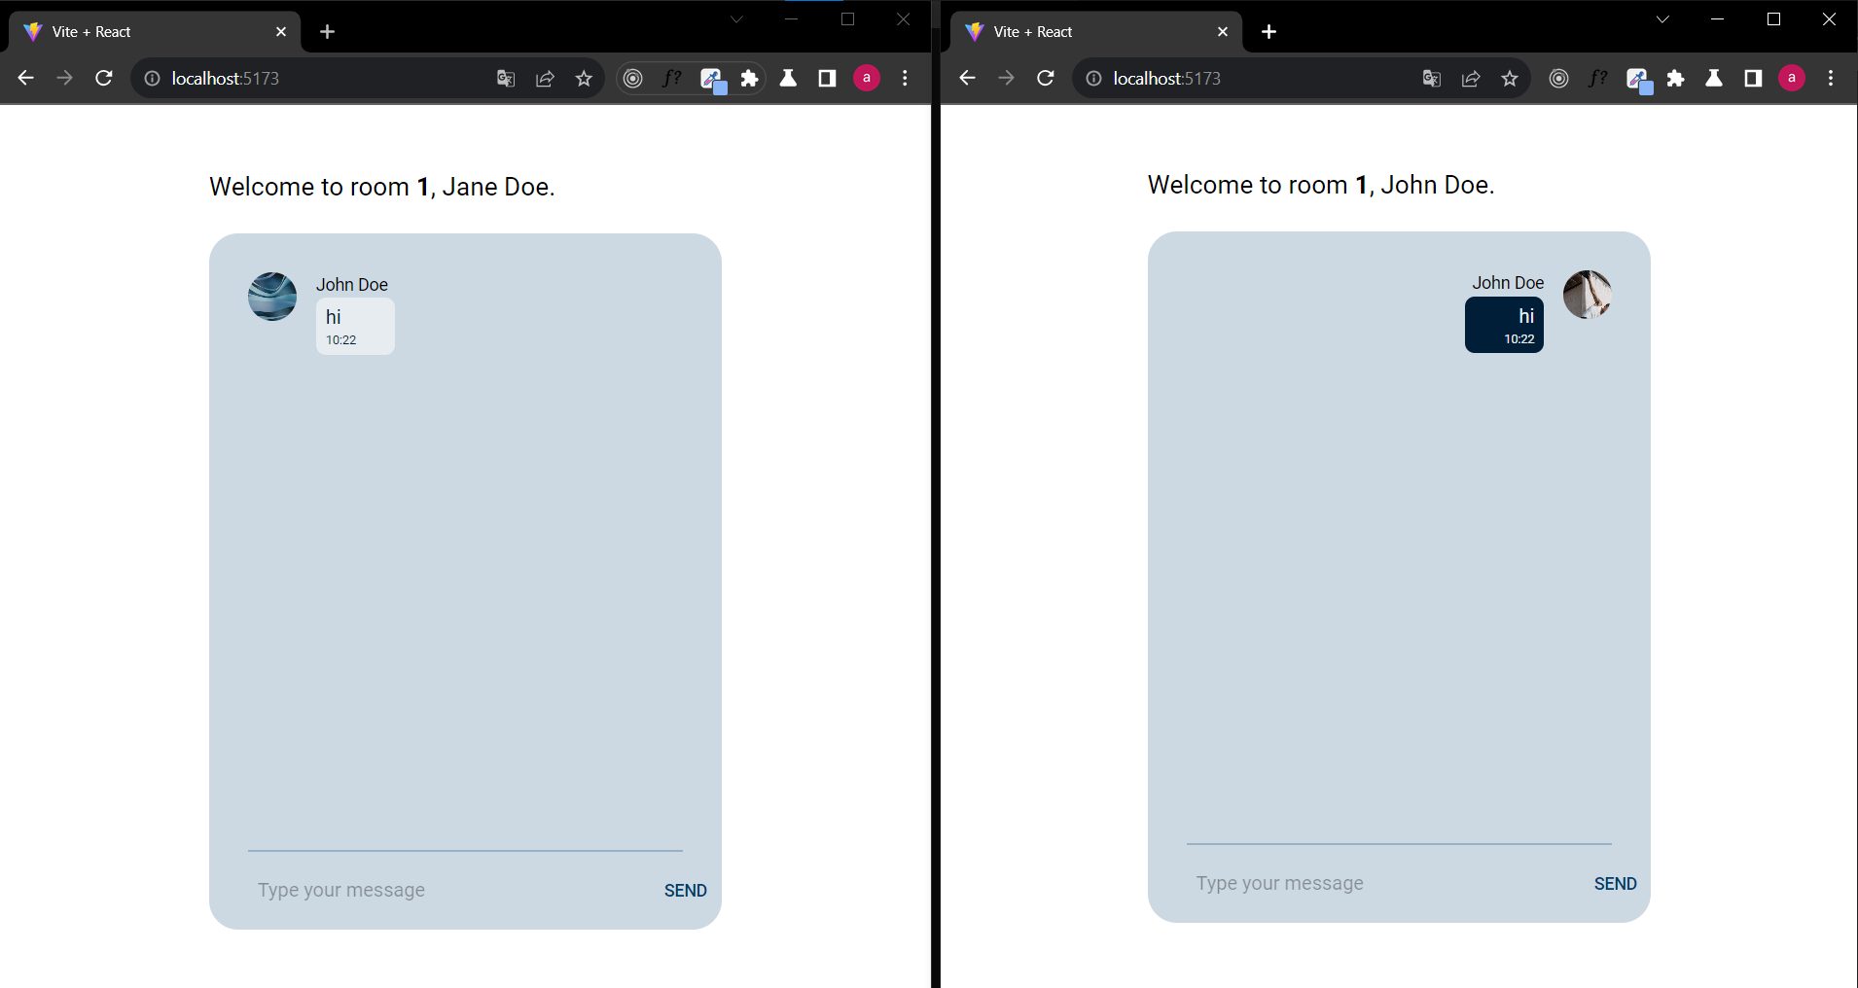Open the circular target extension in the right window

[1559, 79]
